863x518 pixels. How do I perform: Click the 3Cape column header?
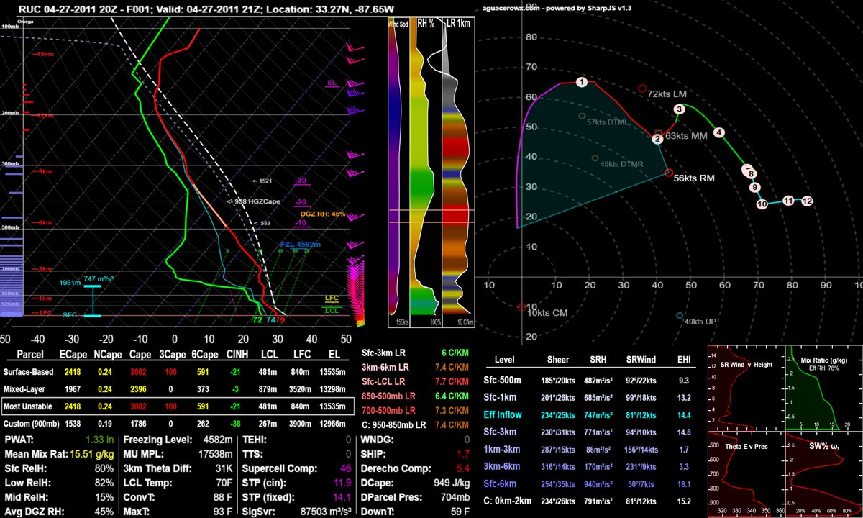tap(173, 355)
